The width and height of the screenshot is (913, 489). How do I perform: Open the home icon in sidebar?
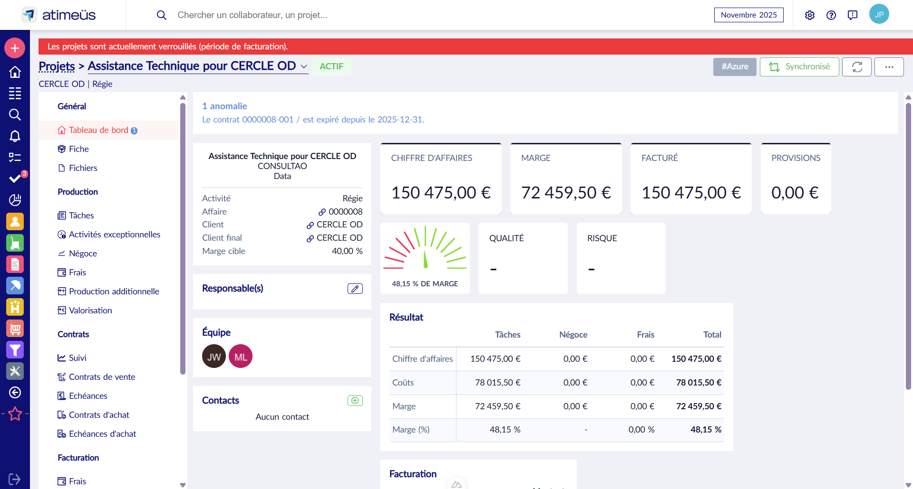click(x=15, y=72)
